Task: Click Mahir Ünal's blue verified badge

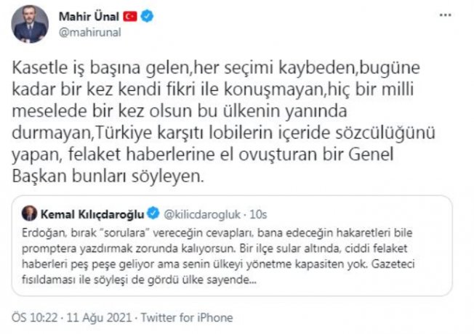Action: [148, 16]
